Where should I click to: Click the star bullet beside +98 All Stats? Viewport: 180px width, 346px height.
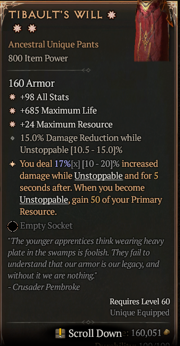12,97
